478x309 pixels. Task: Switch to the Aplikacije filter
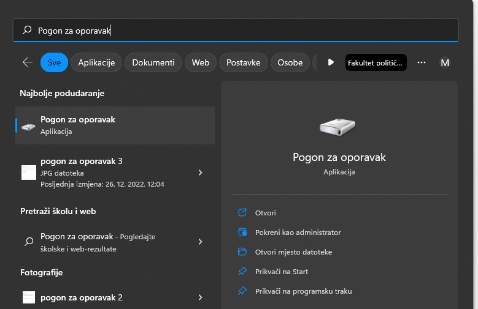tap(96, 62)
